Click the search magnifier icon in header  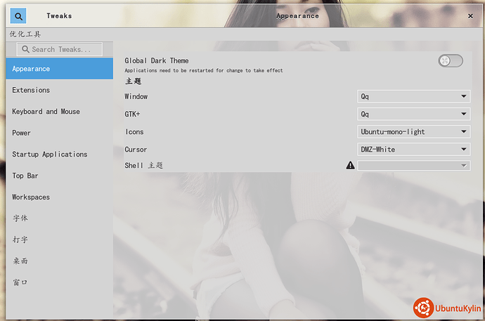[x=18, y=15]
